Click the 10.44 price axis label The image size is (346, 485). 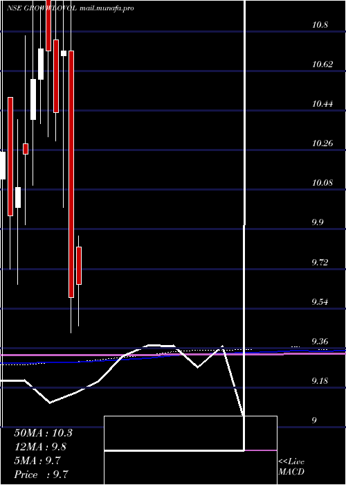(322, 104)
